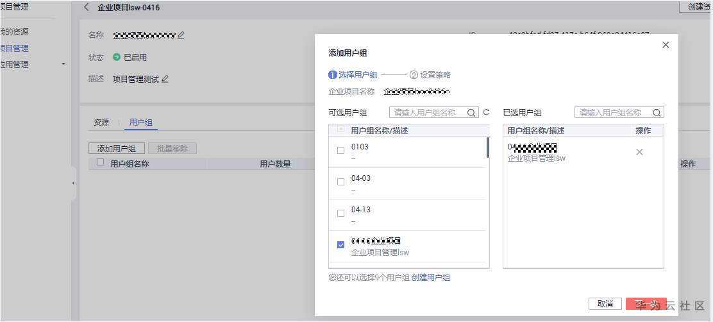Open 应用管理 in the sidebar
The width and height of the screenshot is (713, 322).
pyautogui.click(x=14, y=65)
